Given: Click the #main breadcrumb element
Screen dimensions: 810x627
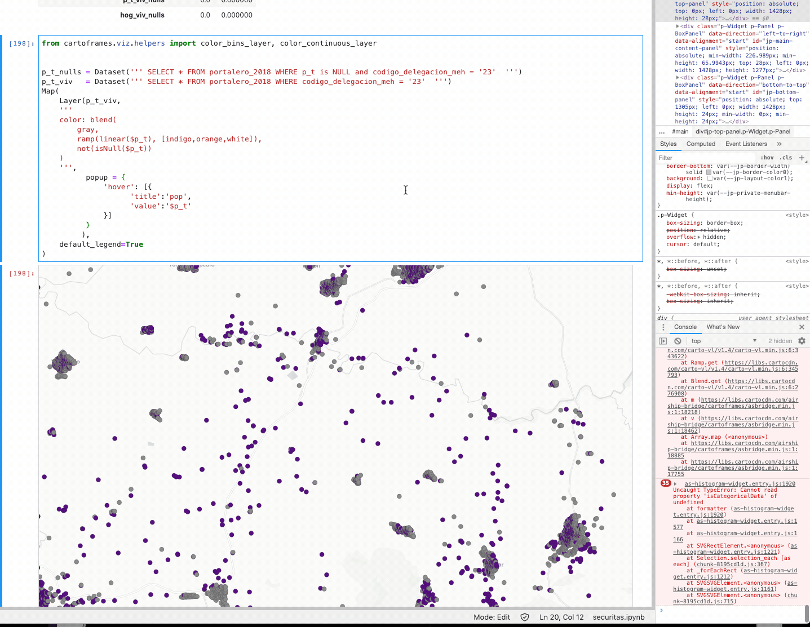Looking at the screenshot, I should tap(680, 132).
